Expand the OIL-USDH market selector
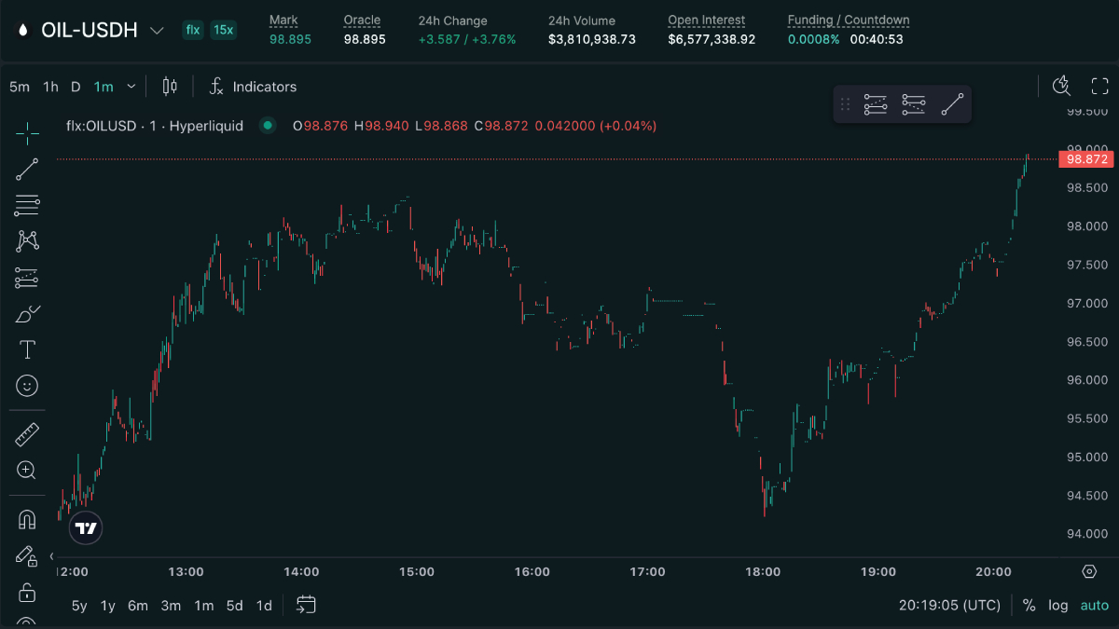Screen dimensions: 1119x629 [157, 31]
